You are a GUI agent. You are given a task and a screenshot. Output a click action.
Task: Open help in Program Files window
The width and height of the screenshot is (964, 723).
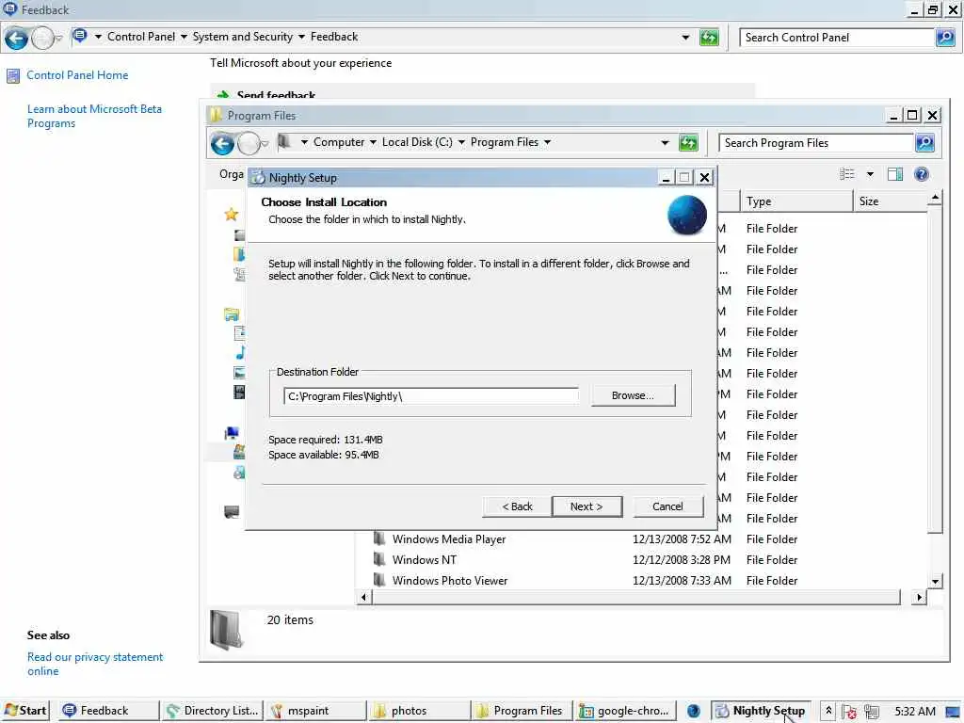pyautogui.click(x=921, y=174)
